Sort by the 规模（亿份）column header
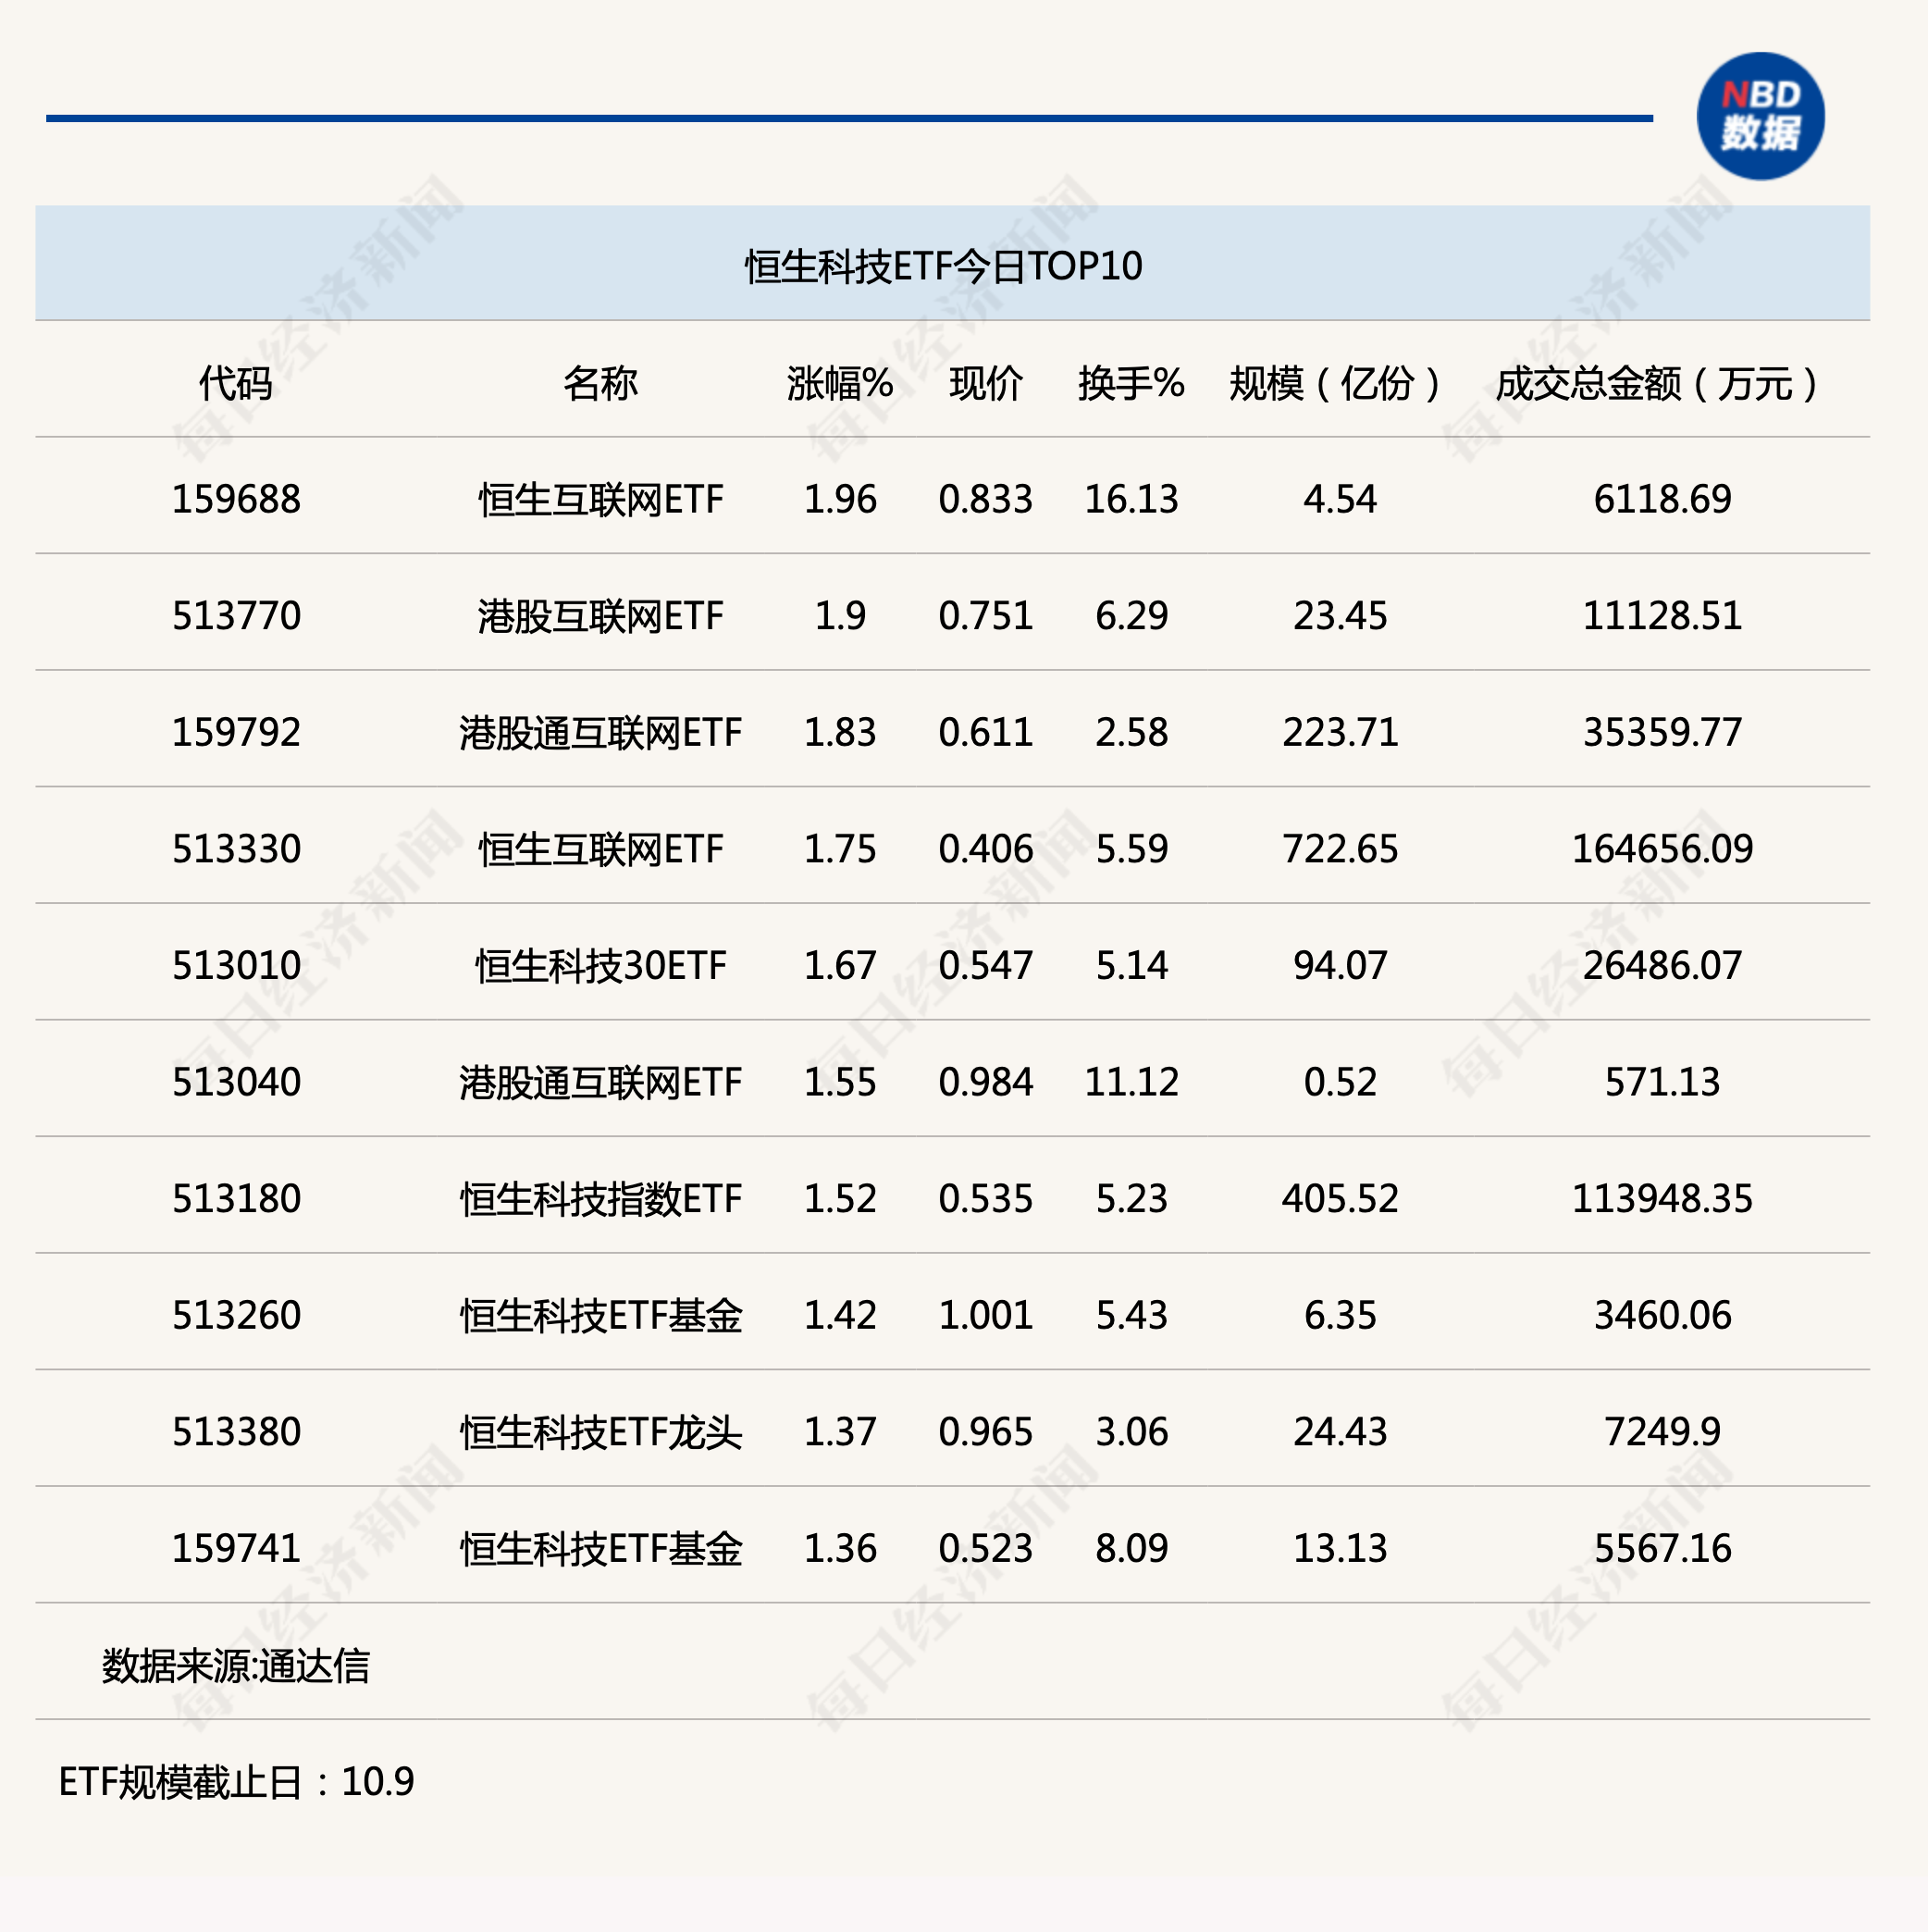The height and width of the screenshot is (1932, 1928). tap(1334, 385)
